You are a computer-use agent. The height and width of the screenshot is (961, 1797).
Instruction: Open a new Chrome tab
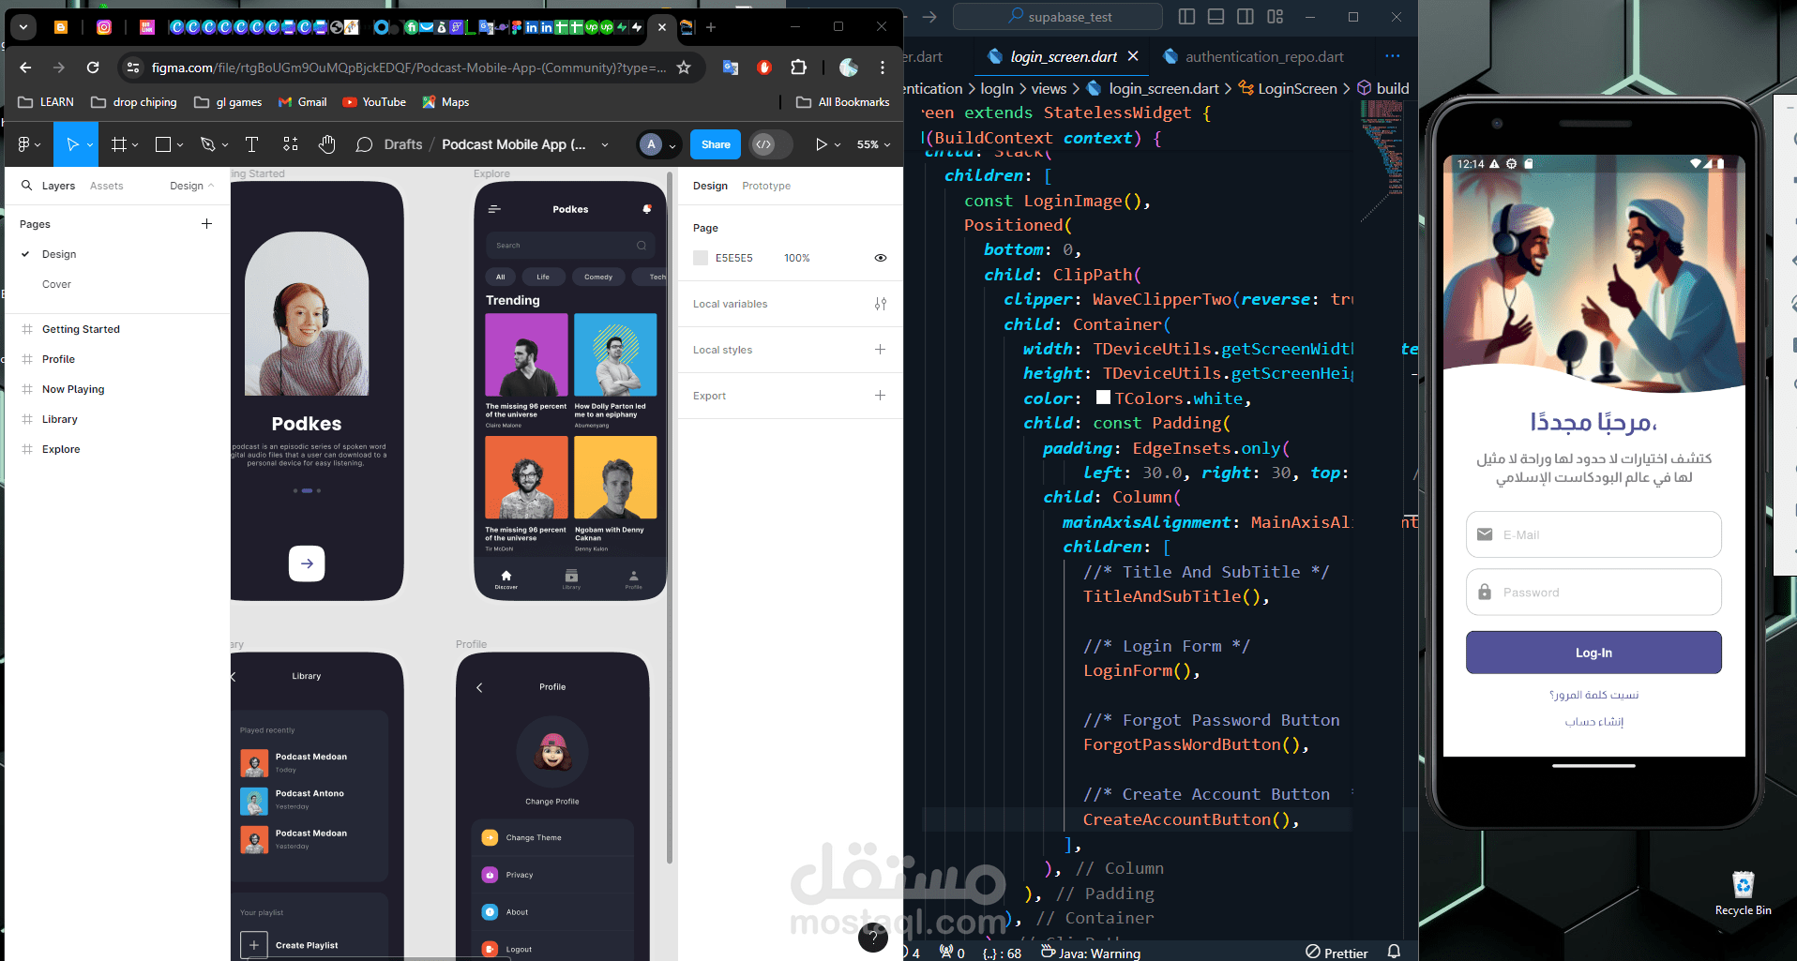[711, 27]
